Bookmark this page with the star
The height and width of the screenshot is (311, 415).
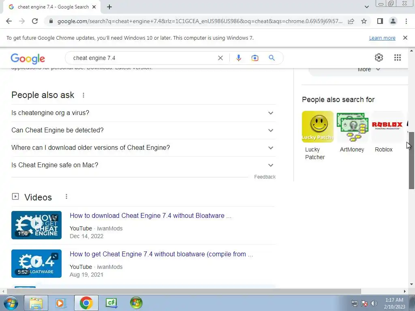click(364, 21)
